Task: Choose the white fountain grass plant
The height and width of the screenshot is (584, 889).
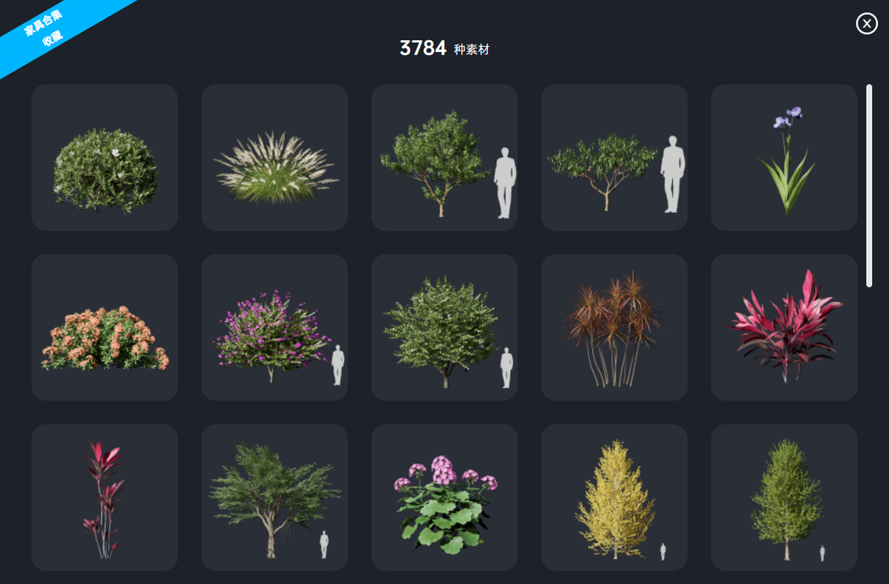Action: tap(274, 157)
